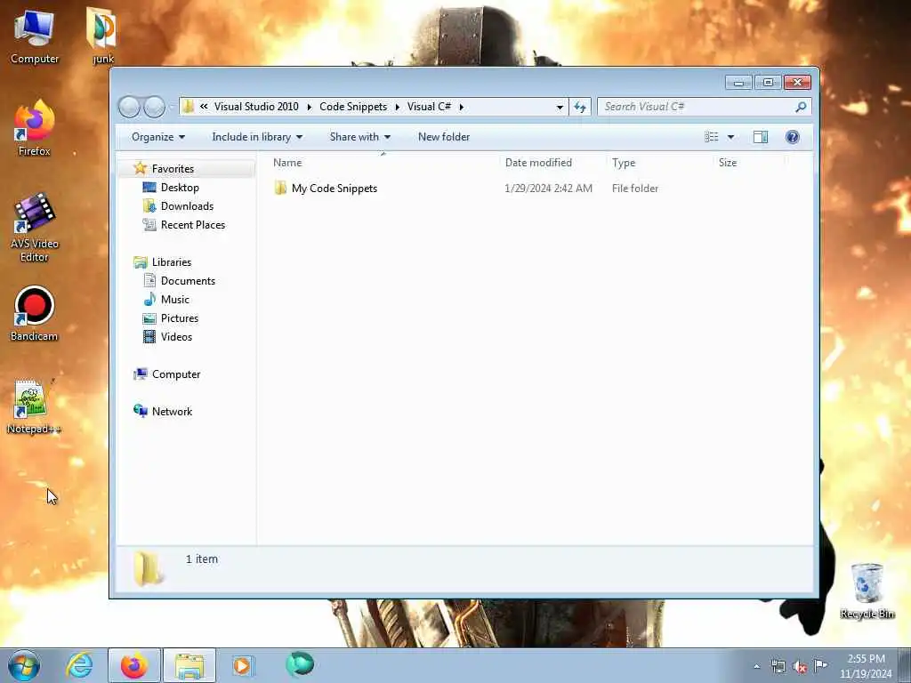
Task: Click Show desktop strip right of taskbar clock
Action: pos(907,665)
